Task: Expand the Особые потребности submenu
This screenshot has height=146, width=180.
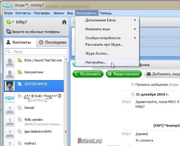Action: 107,38
